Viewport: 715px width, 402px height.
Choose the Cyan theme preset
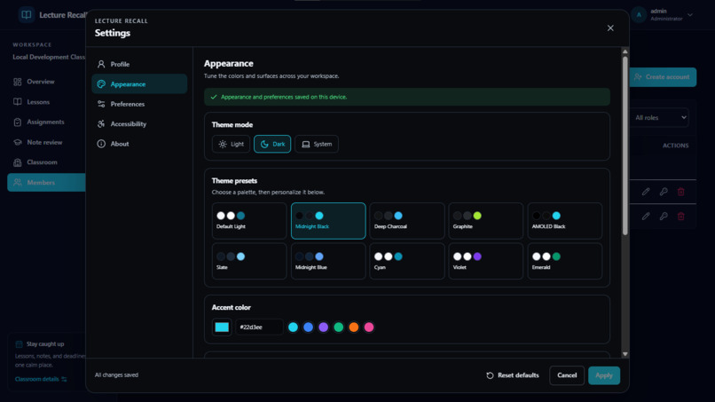click(x=407, y=261)
